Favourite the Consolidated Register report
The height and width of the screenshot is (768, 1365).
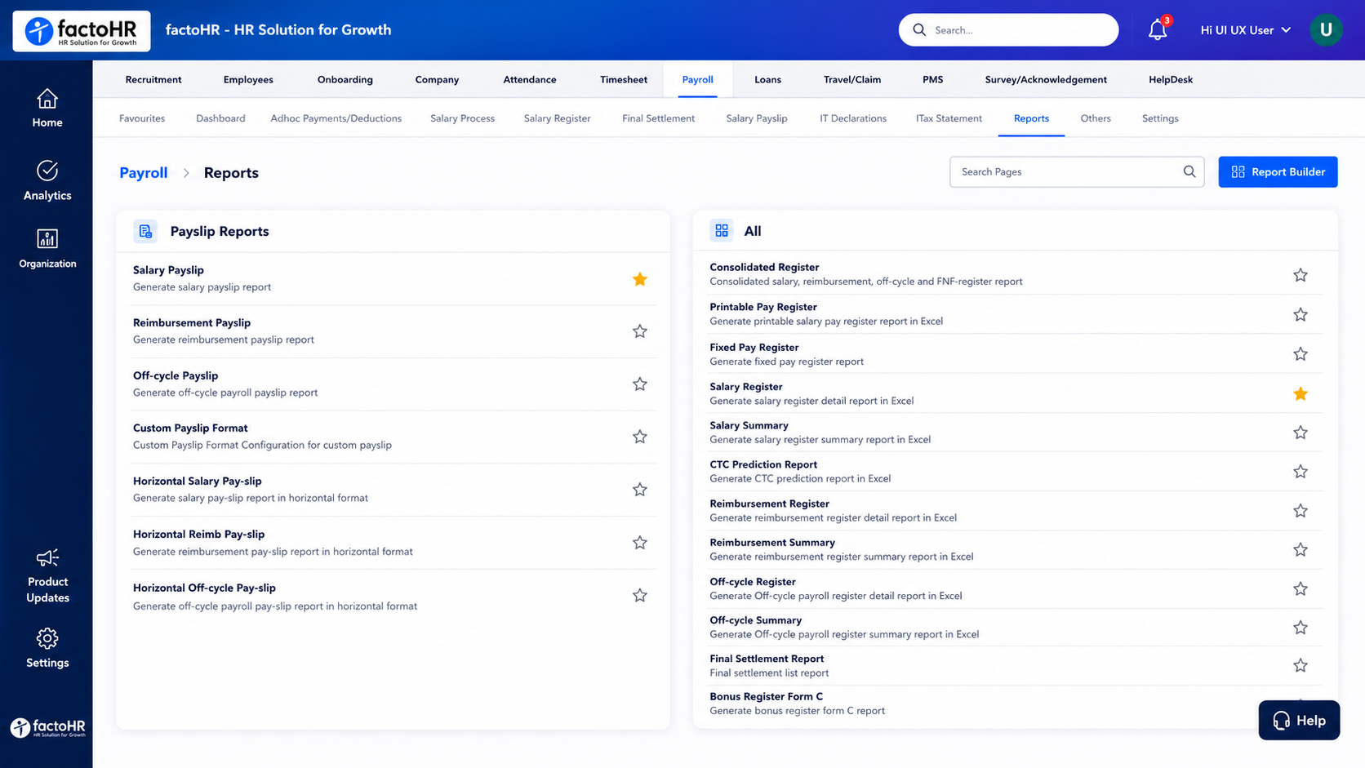tap(1301, 275)
